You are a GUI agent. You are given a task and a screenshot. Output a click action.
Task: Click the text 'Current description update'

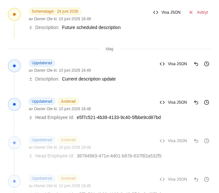(x=89, y=79)
